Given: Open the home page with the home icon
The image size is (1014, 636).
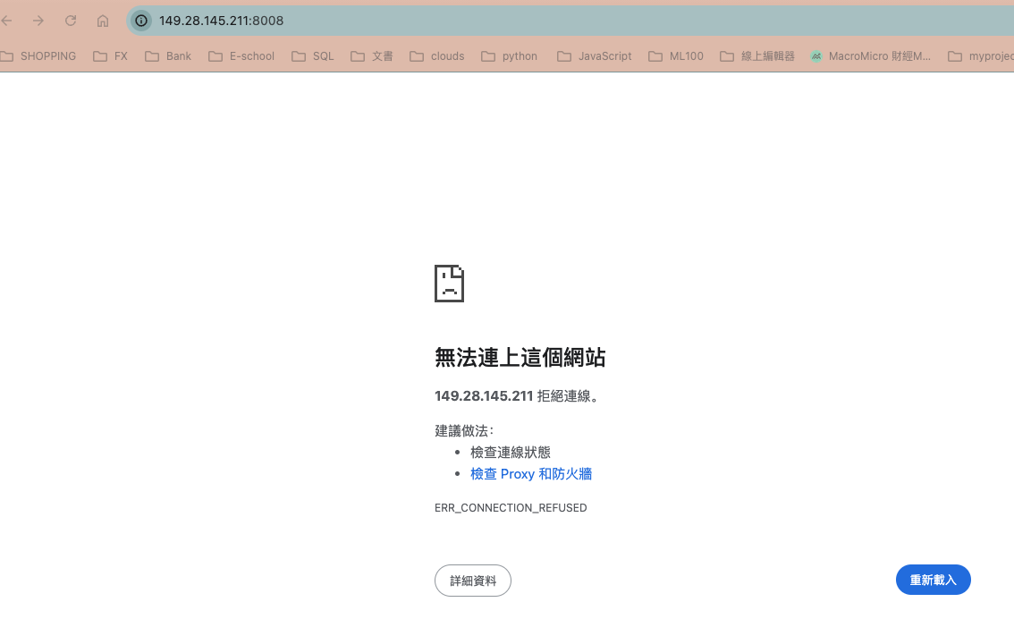Looking at the screenshot, I should pyautogui.click(x=102, y=20).
